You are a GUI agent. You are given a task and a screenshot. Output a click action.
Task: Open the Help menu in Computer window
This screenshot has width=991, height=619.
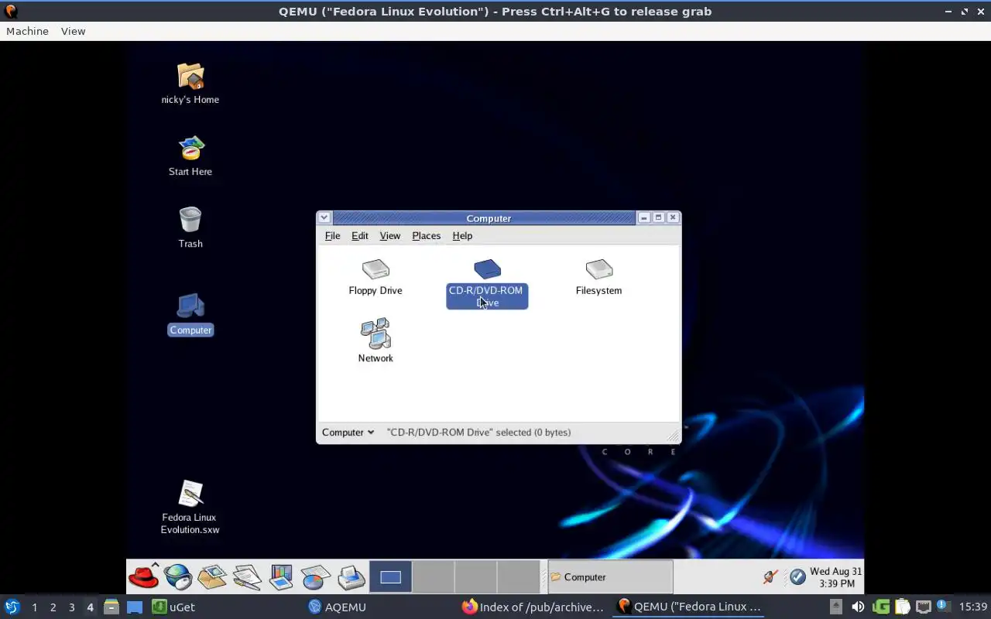[462, 235]
